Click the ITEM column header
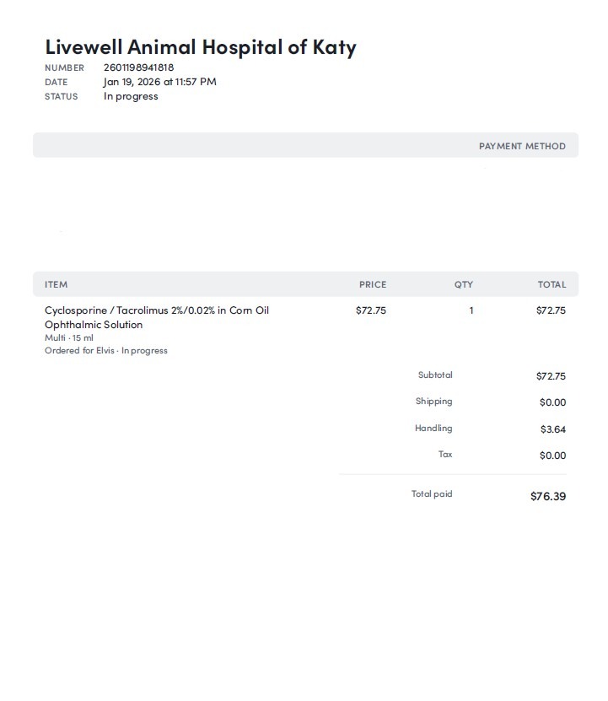Screen dimensions: 608x701 pyautogui.click(x=56, y=284)
